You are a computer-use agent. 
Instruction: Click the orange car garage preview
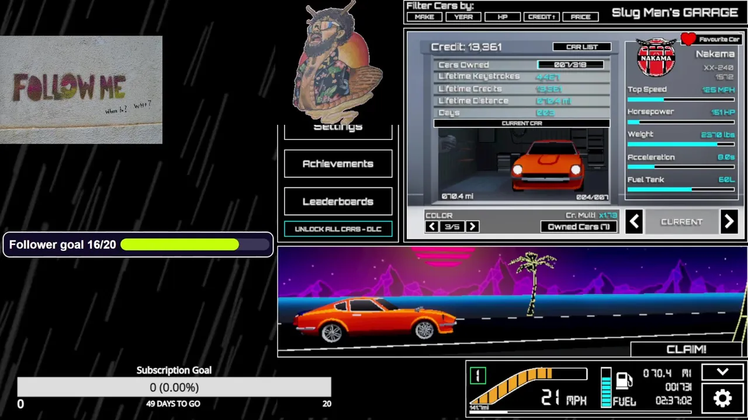(548, 166)
